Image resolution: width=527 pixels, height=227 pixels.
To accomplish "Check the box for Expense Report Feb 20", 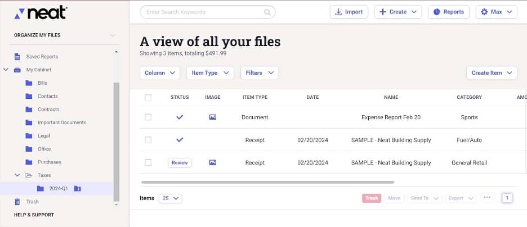I will point(148,117).
